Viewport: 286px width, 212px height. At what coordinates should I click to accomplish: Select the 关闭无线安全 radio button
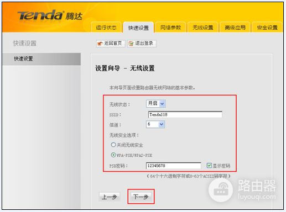point(113,145)
